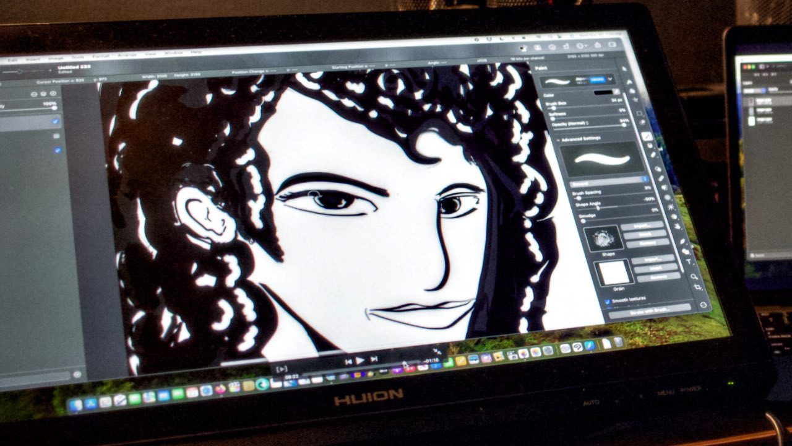Select the Style tool below Arrange
Screen dimensions: 792x446
click(631, 82)
